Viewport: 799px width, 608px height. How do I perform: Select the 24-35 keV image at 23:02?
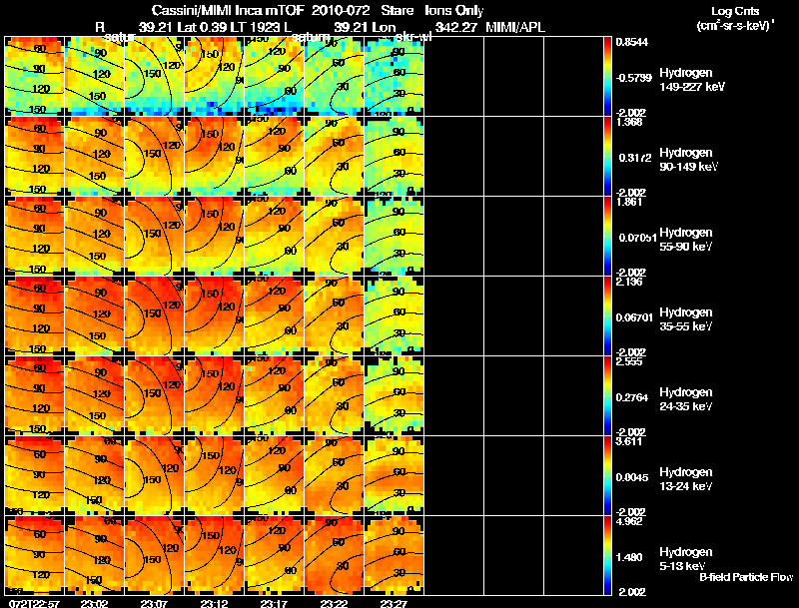coord(94,396)
